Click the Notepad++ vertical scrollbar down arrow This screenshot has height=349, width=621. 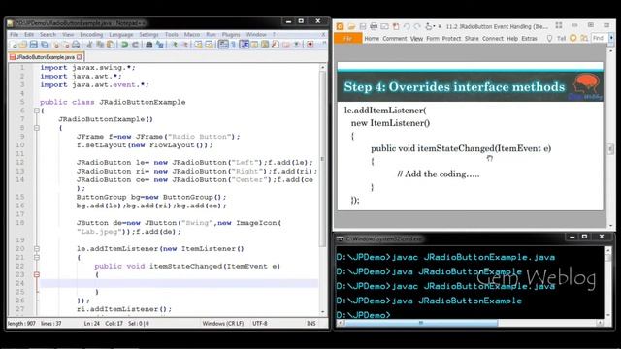(x=323, y=312)
